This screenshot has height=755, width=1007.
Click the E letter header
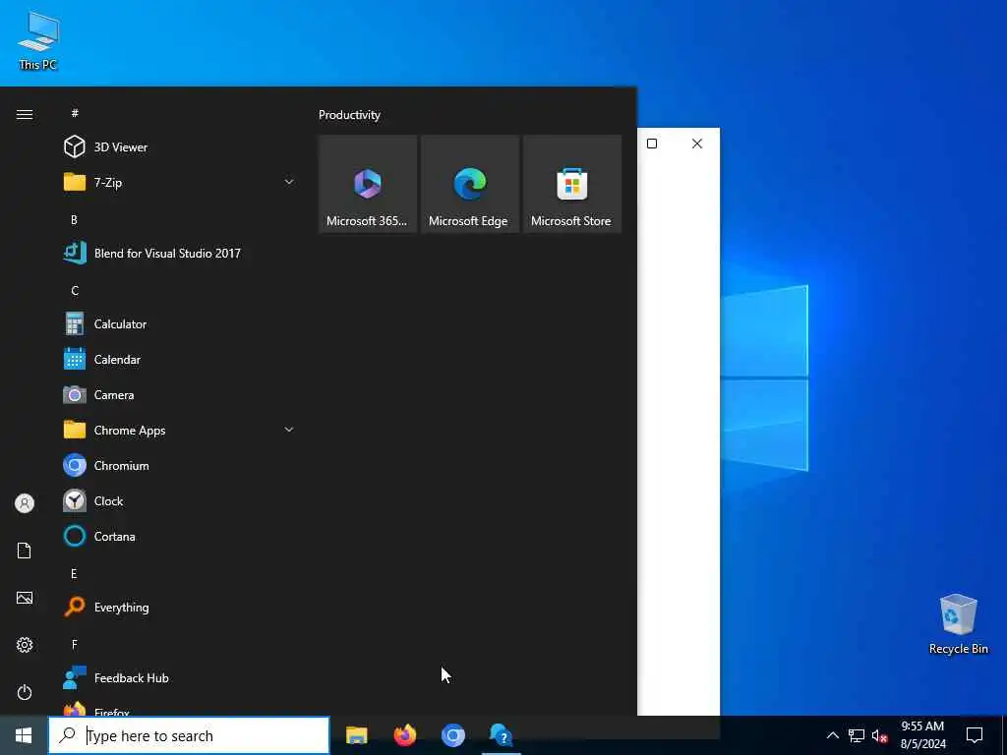75,573
